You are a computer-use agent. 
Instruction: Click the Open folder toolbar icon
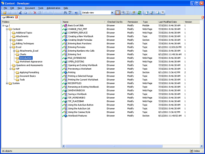click(5, 13)
